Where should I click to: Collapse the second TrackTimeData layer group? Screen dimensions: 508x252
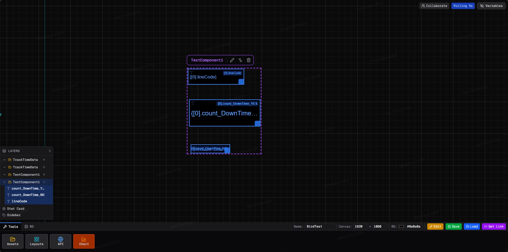[5, 167]
